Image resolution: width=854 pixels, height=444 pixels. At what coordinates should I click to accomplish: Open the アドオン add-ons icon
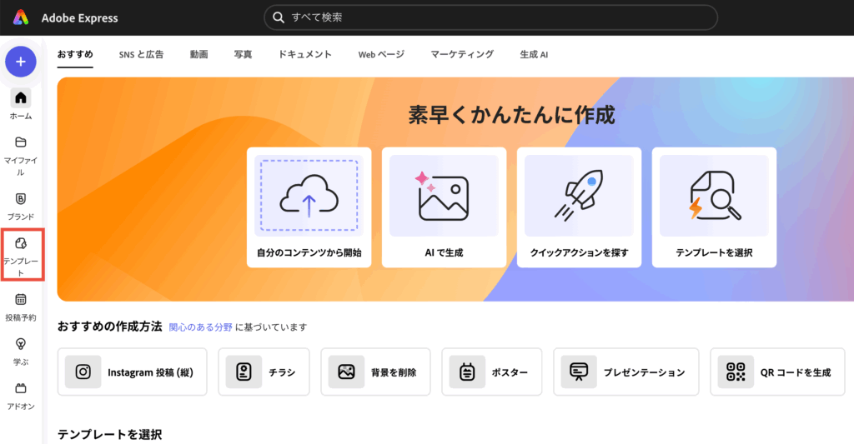(21, 388)
